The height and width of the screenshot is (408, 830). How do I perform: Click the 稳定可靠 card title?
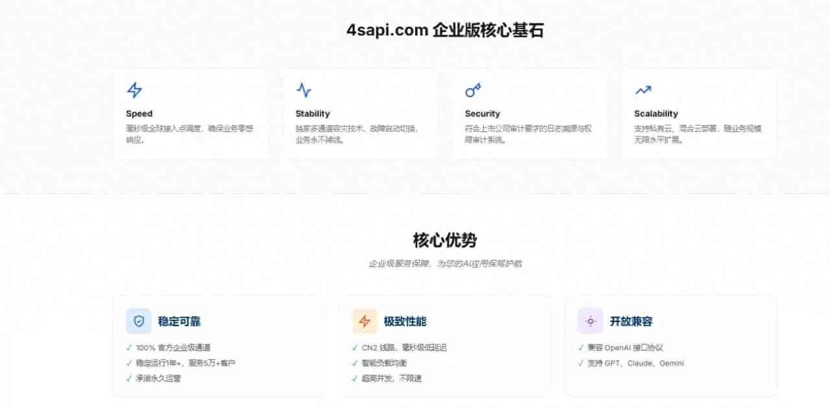tap(179, 322)
